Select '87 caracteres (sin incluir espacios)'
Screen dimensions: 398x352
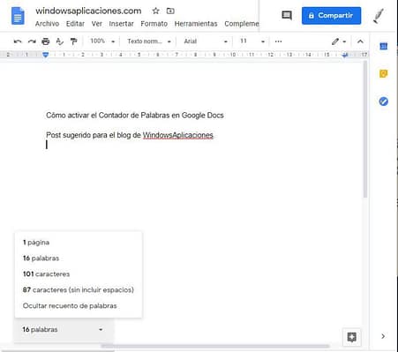coord(79,290)
